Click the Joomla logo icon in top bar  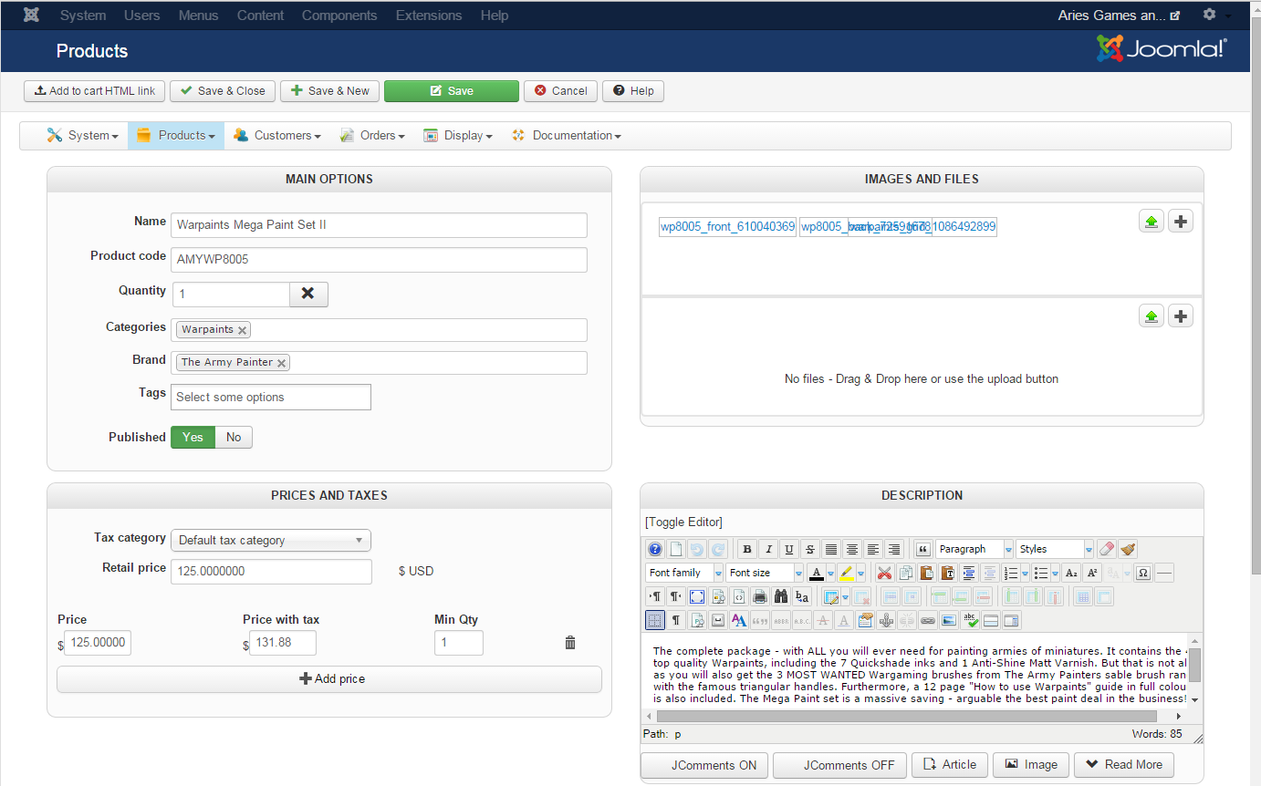31,16
